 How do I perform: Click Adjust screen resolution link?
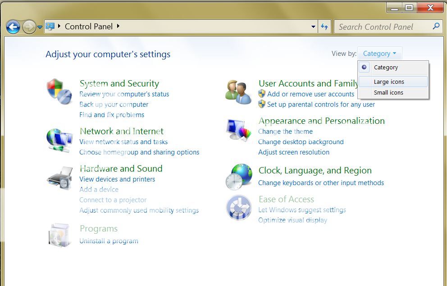294,152
